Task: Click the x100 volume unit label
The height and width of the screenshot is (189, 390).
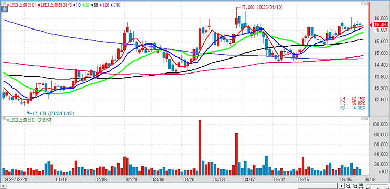Action: 384,172
